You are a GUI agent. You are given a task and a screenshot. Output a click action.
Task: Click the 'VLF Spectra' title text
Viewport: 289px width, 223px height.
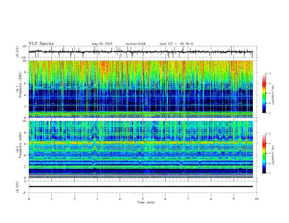[x=41, y=44]
